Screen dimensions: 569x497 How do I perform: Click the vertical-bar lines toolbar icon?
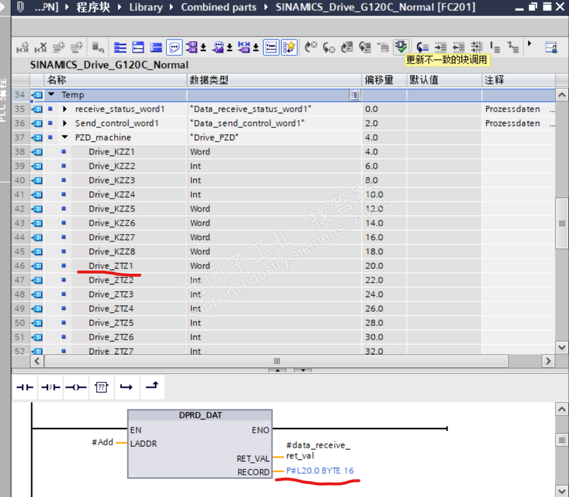[x=494, y=47]
